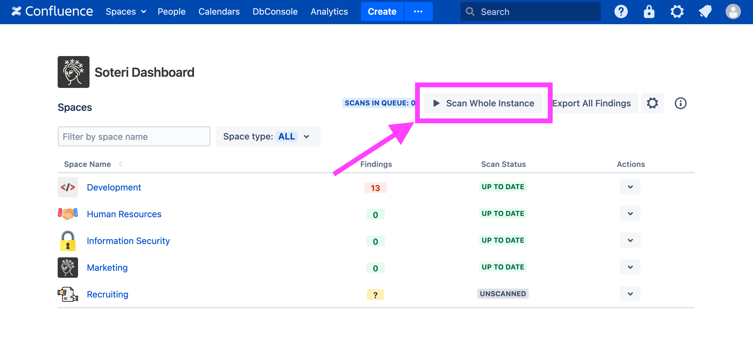Open the Human Resources space link
This screenshot has width=753, height=344.
pos(124,214)
